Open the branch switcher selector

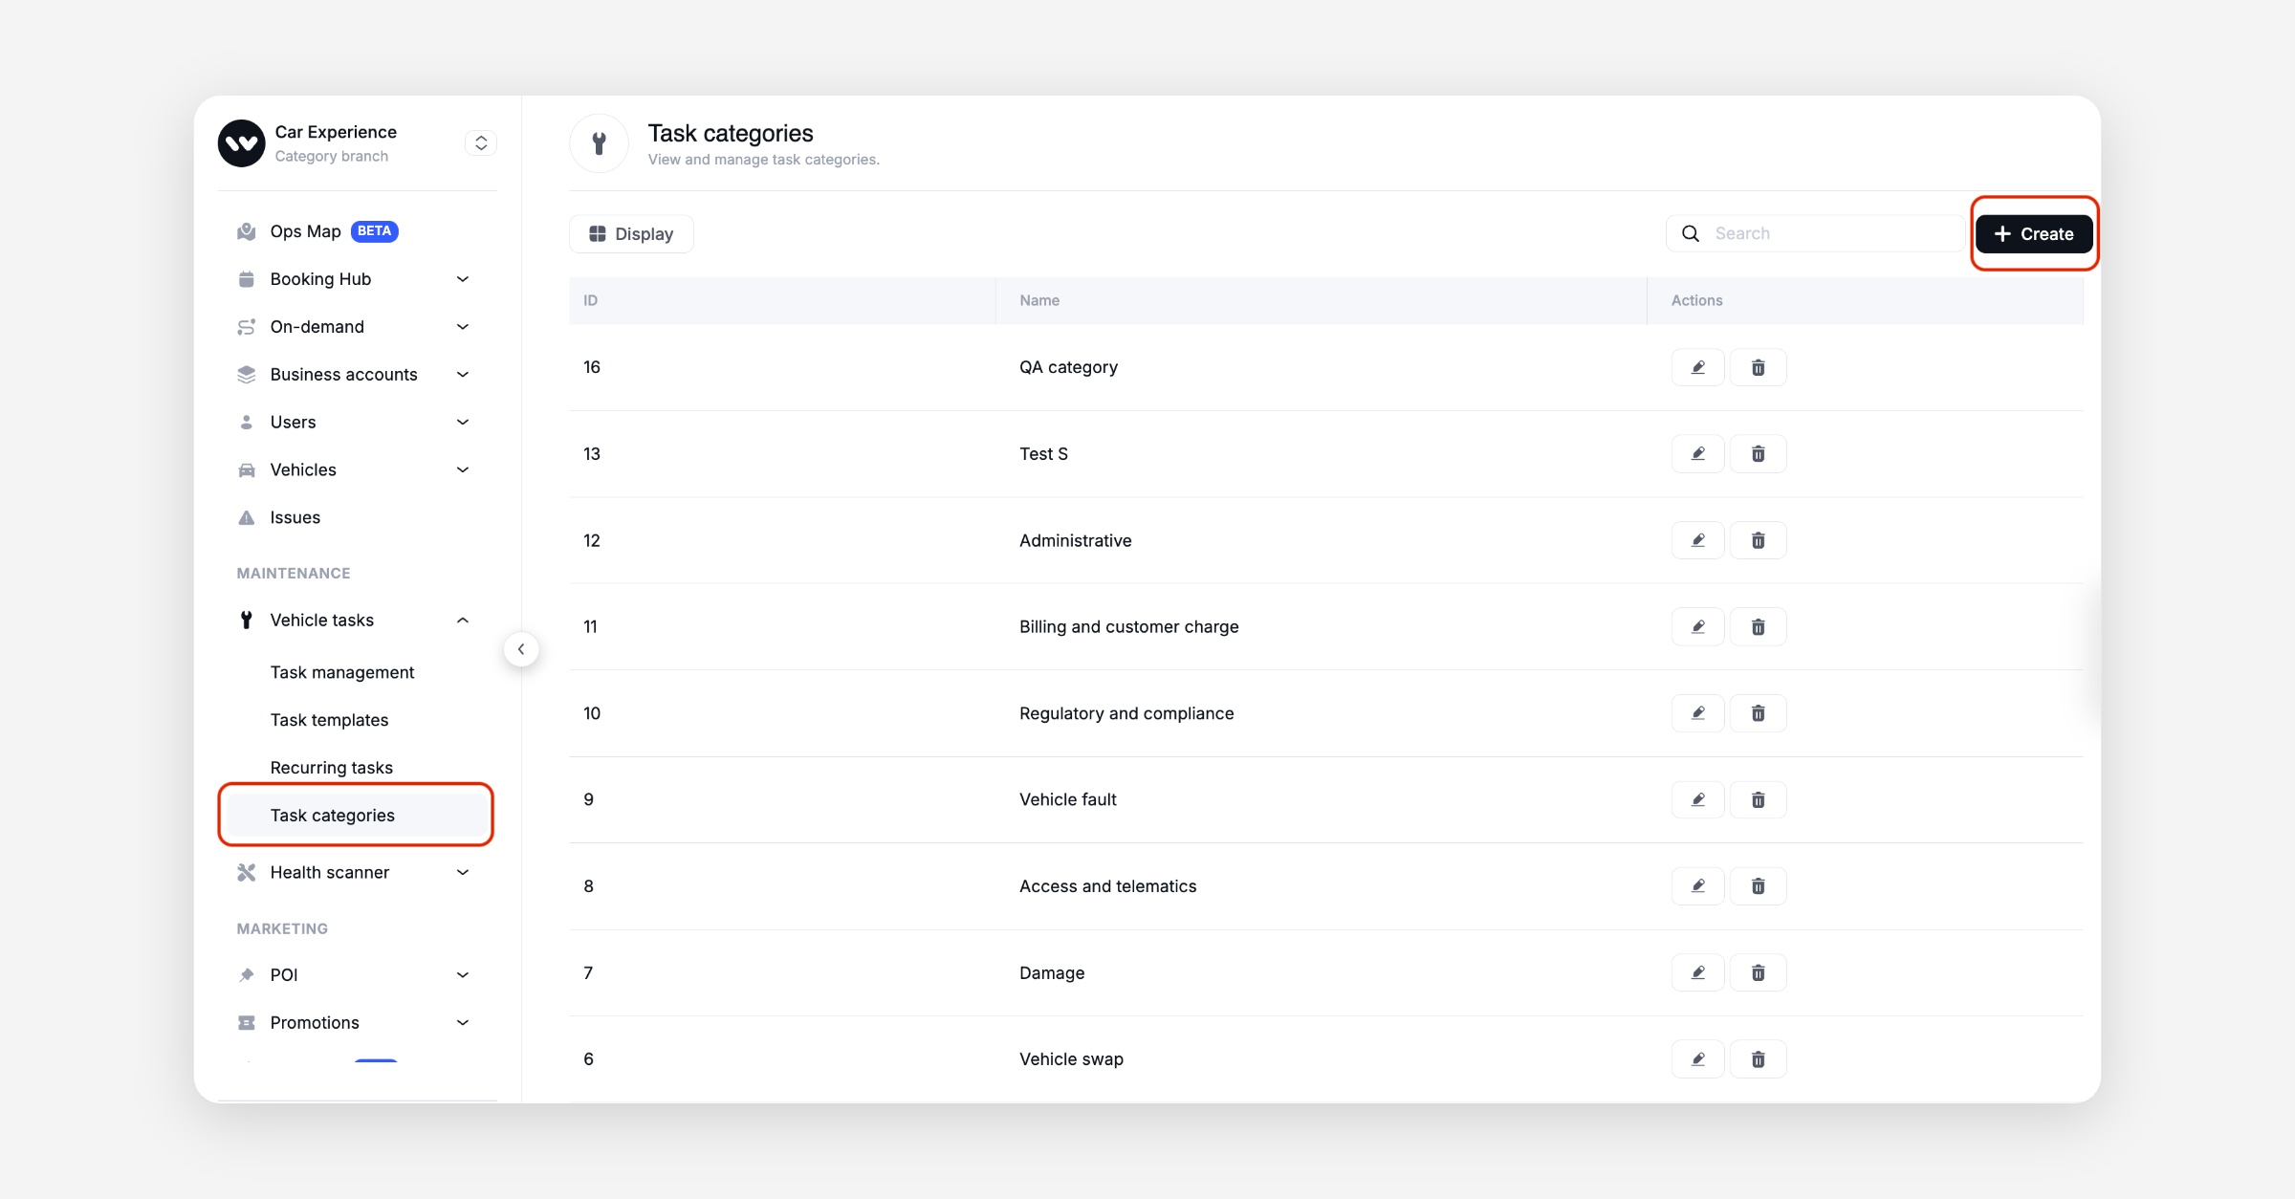point(481,142)
